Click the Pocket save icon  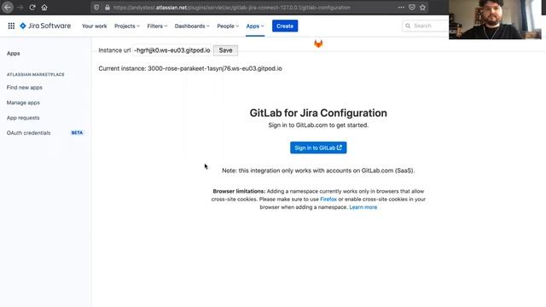(x=412, y=8)
